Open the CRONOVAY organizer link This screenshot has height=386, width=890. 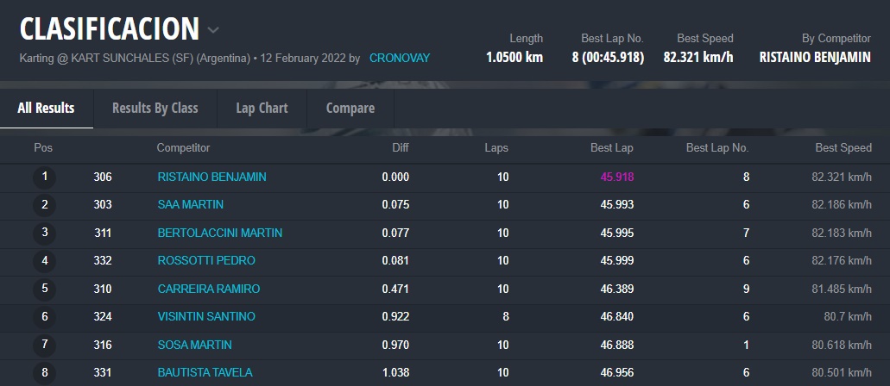(x=399, y=58)
